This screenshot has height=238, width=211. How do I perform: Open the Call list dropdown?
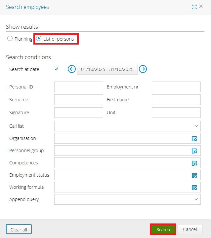click(x=127, y=126)
